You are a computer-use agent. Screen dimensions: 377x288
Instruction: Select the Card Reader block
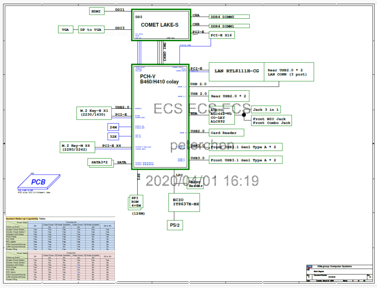[226, 133]
